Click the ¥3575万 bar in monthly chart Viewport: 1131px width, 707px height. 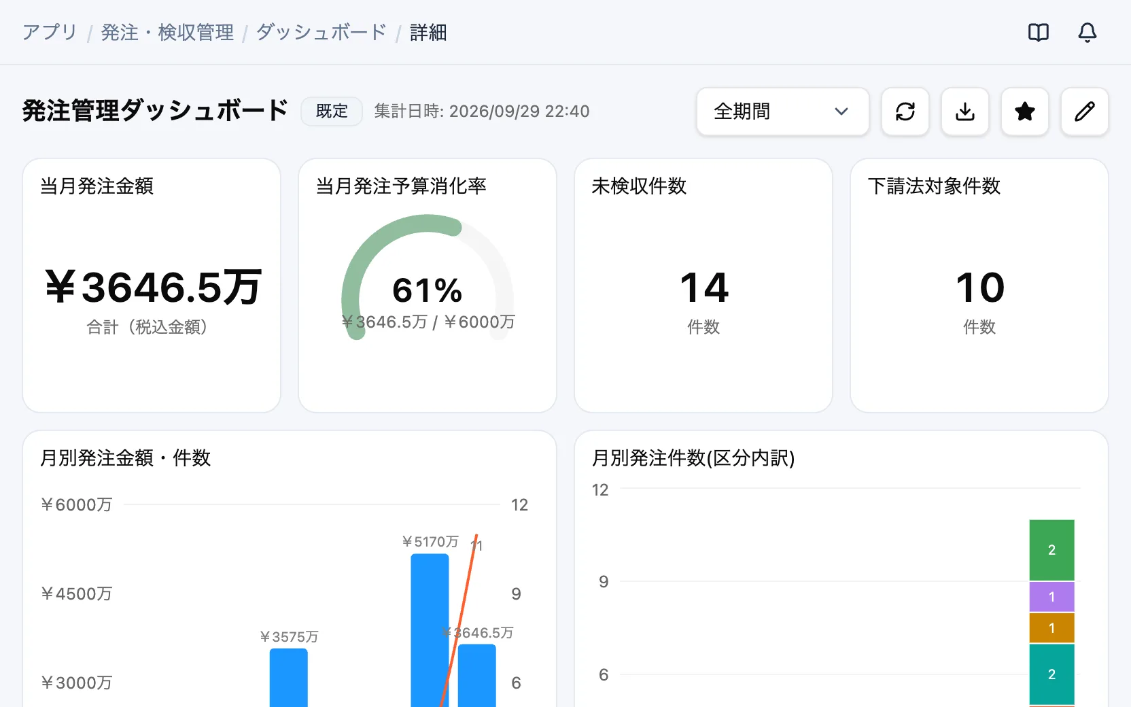click(x=289, y=678)
